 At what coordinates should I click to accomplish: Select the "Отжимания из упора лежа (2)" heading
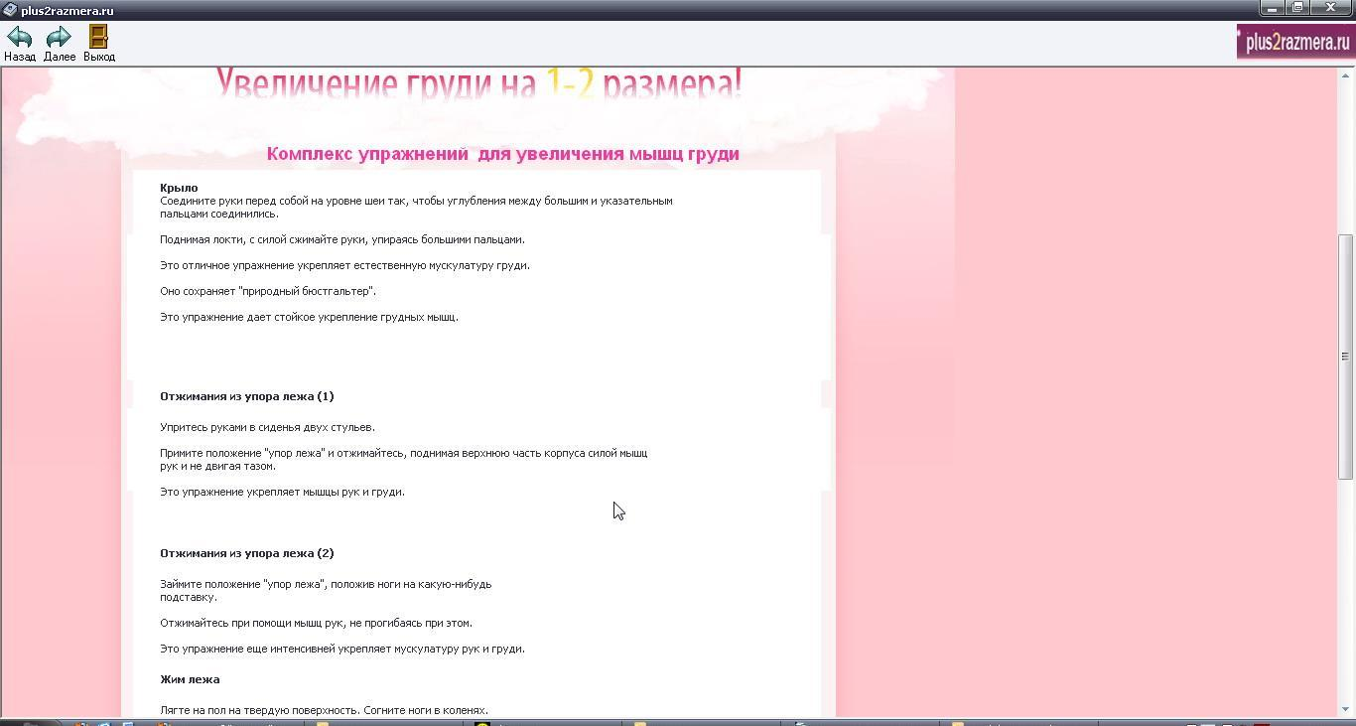click(x=246, y=553)
